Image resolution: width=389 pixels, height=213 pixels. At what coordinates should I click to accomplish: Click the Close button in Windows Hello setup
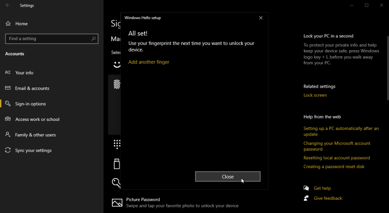pos(227,177)
